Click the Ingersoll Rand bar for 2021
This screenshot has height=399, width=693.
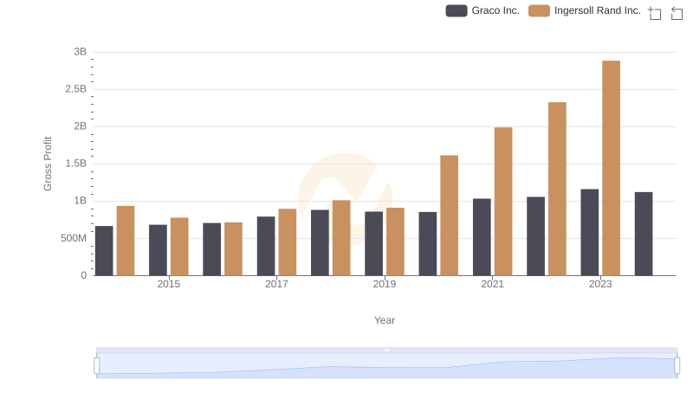click(x=503, y=202)
